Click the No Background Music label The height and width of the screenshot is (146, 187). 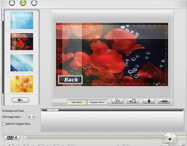[x=13, y=111]
